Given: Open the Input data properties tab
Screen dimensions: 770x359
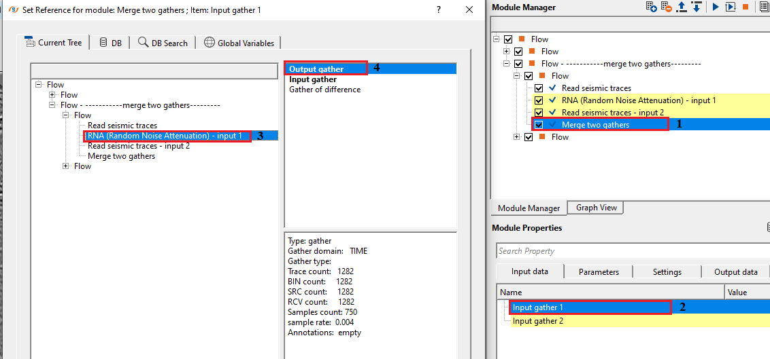Looking at the screenshot, I should click(530, 271).
